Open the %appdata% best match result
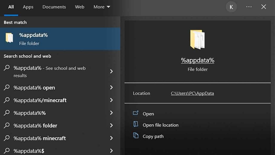Screen dimensions: 275x155 pos(60,39)
